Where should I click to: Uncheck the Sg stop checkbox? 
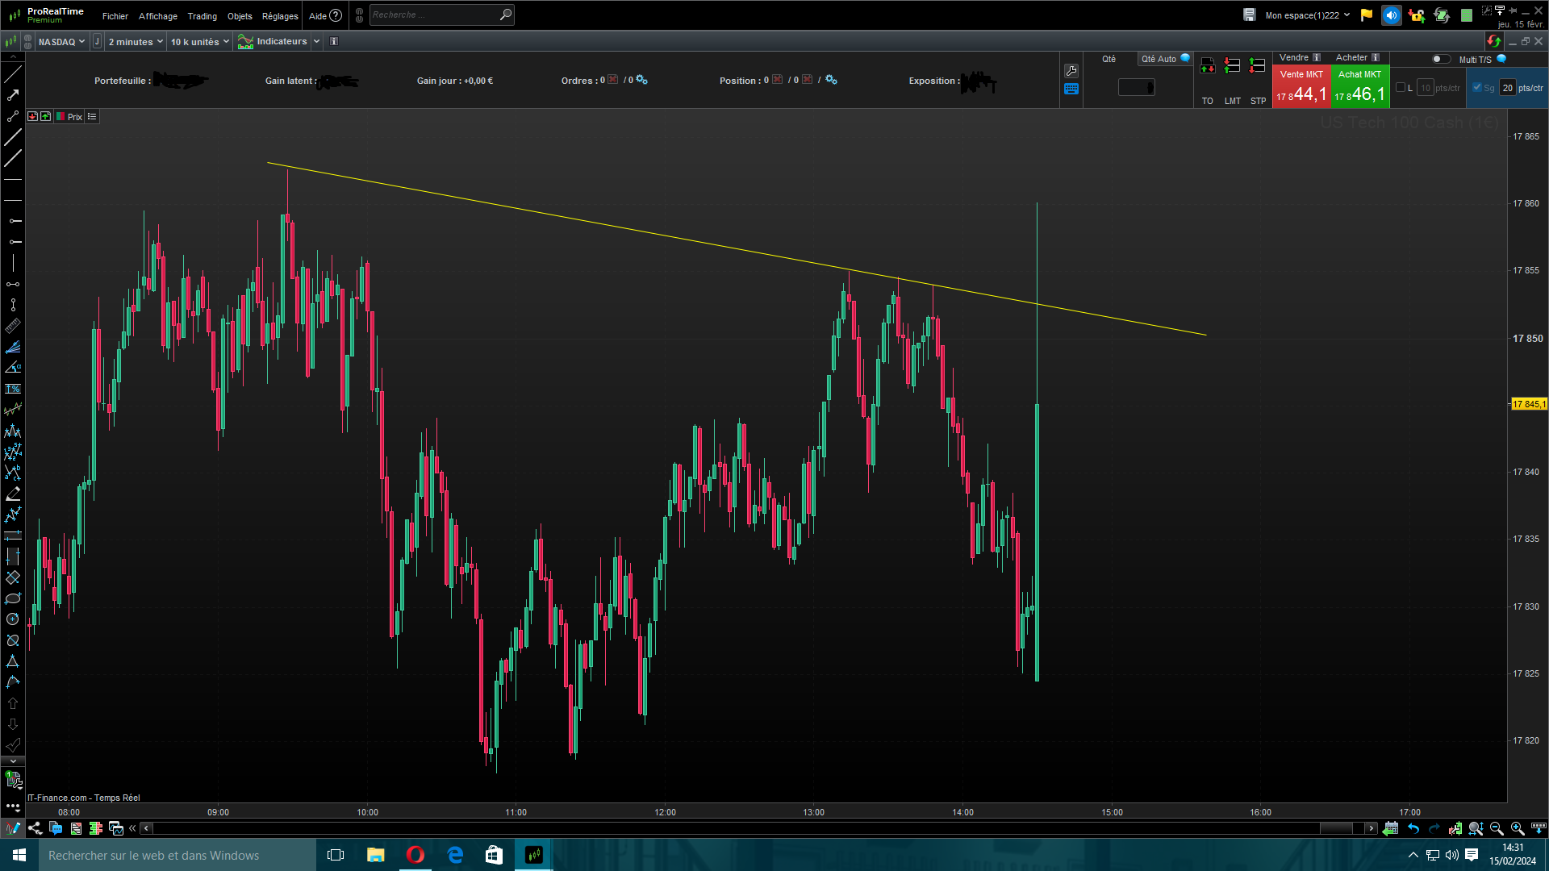[1477, 88]
